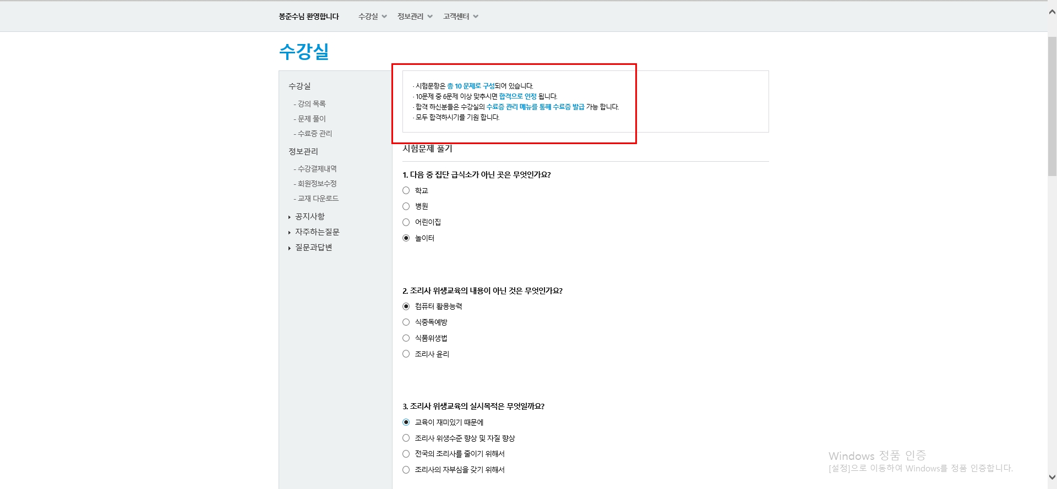The height and width of the screenshot is (489, 1057).
Task: Open 수강결제내역 sidebar link
Action: pos(317,169)
